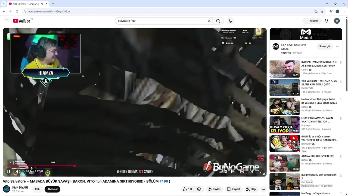The height and width of the screenshot is (196, 348).
Task: Open options for 3xCEZALI VAMPİR video
Action: click(x=341, y=63)
